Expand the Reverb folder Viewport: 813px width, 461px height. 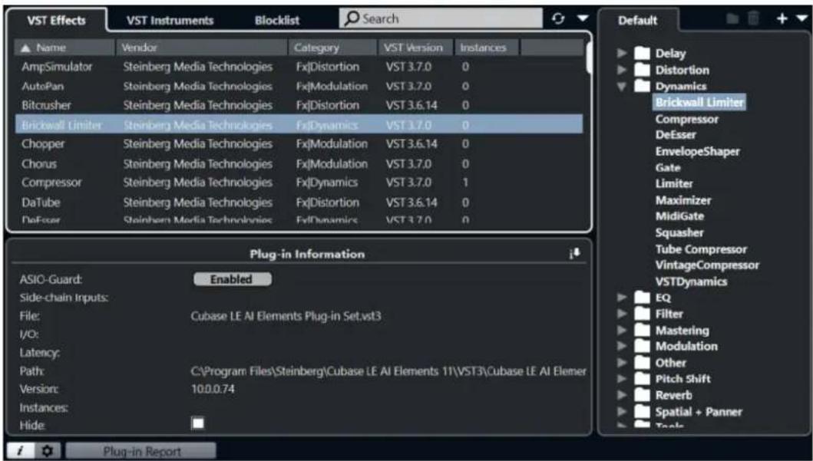coord(622,395)
